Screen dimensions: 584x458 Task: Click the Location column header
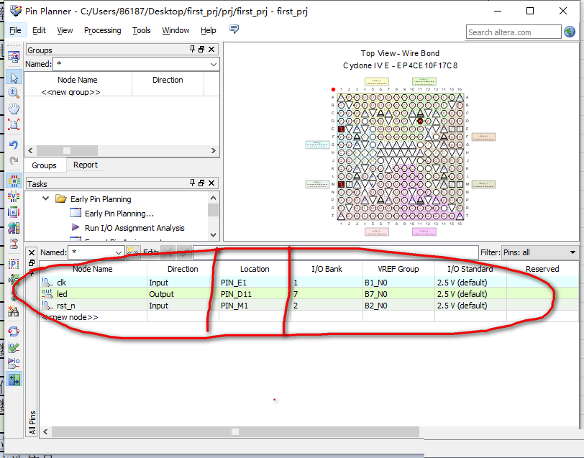click(255, 269)
